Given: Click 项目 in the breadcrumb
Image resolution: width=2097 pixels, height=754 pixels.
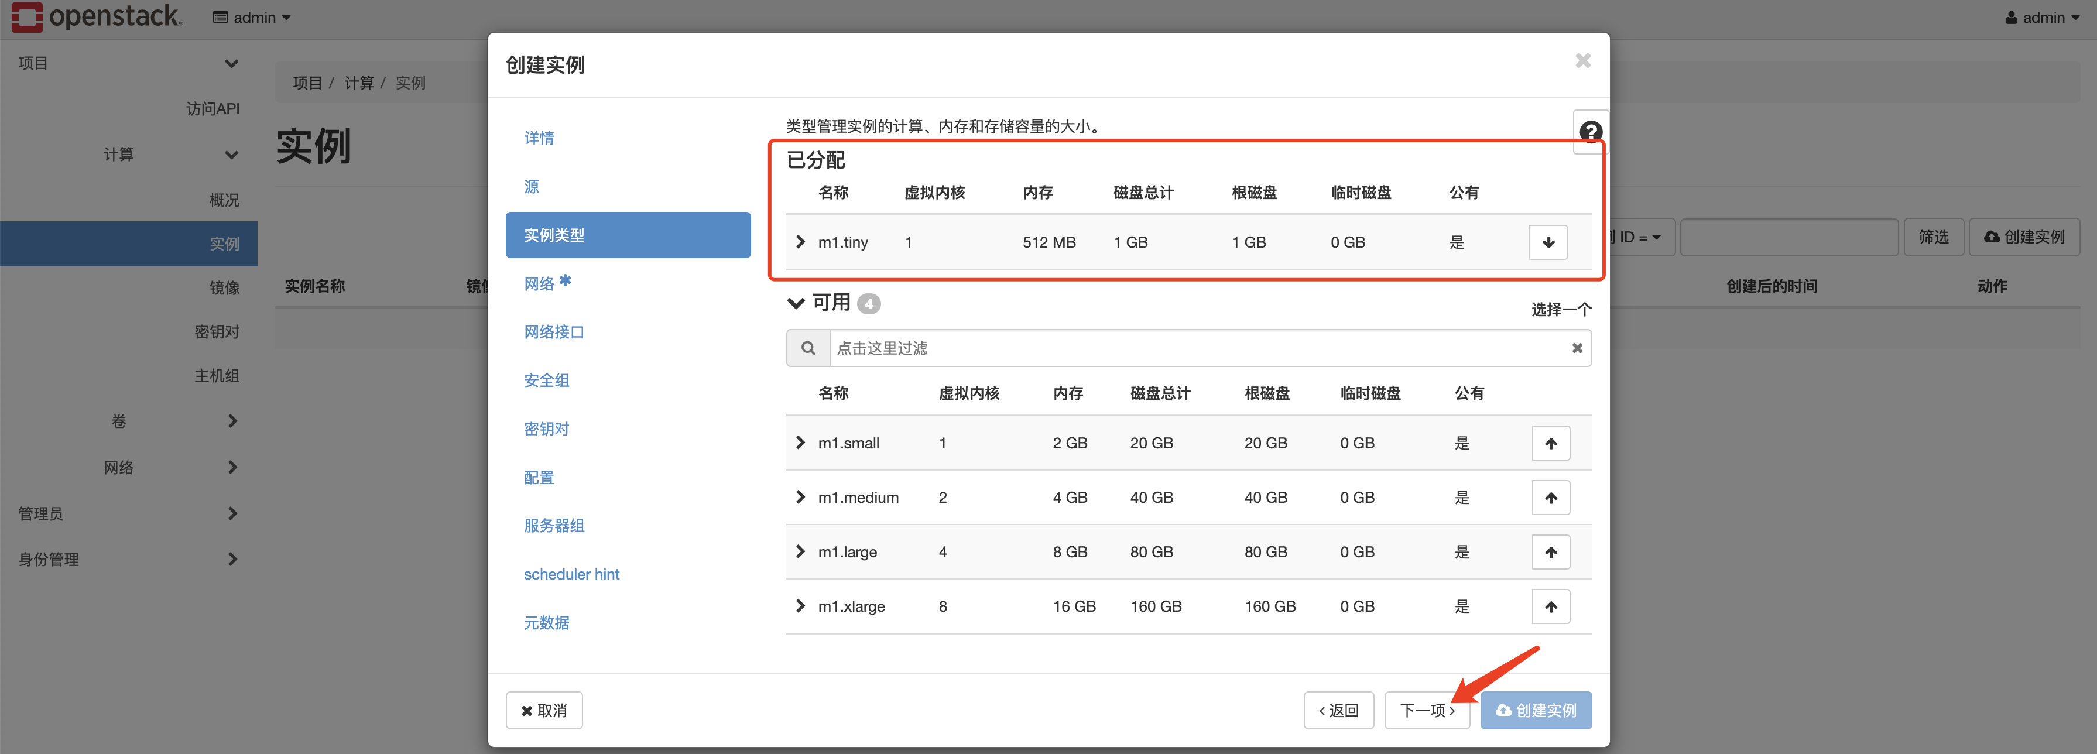Looking at the screenshot, I should pos(308,83).
